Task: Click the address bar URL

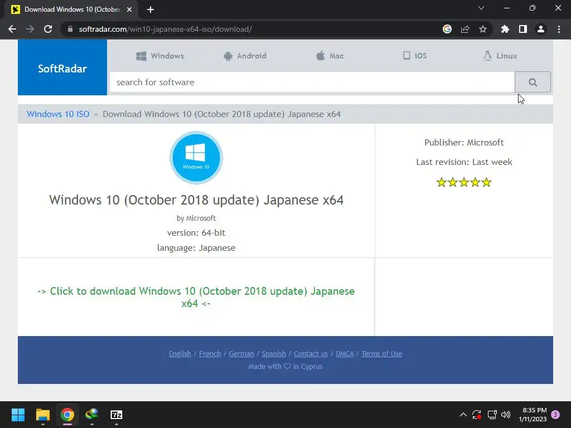Action: coord(165,29)
